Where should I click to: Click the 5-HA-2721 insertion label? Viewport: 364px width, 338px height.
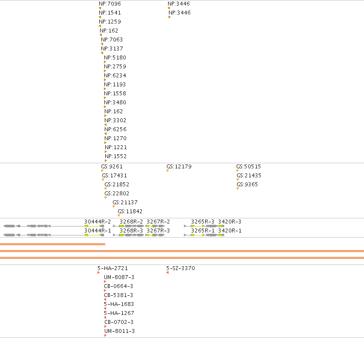coord(112,268)
